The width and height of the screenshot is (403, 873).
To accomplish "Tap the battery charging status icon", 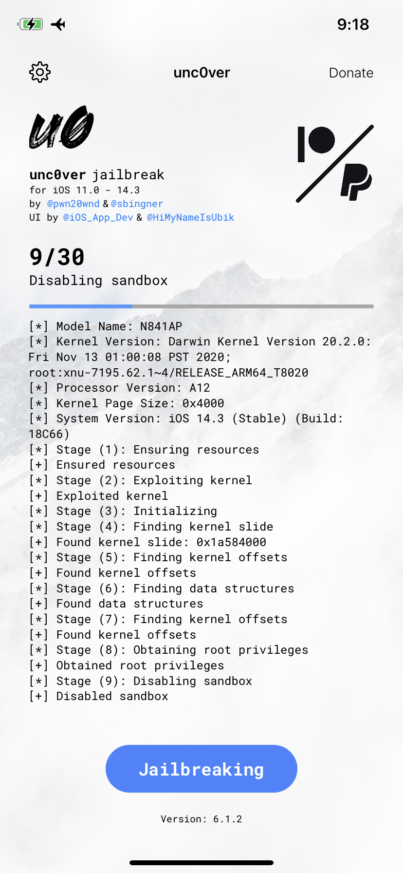I will (30, 24).
